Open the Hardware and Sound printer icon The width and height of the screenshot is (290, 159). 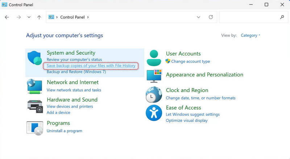pos(35,106)
